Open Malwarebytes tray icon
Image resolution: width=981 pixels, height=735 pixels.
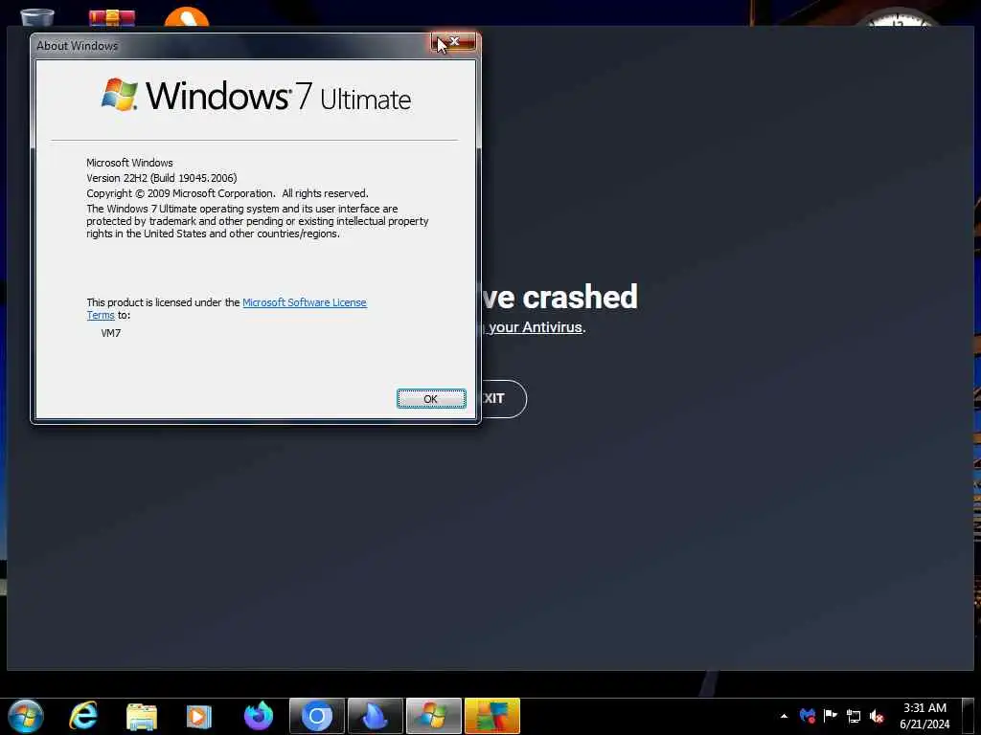[x=808, y=716]
